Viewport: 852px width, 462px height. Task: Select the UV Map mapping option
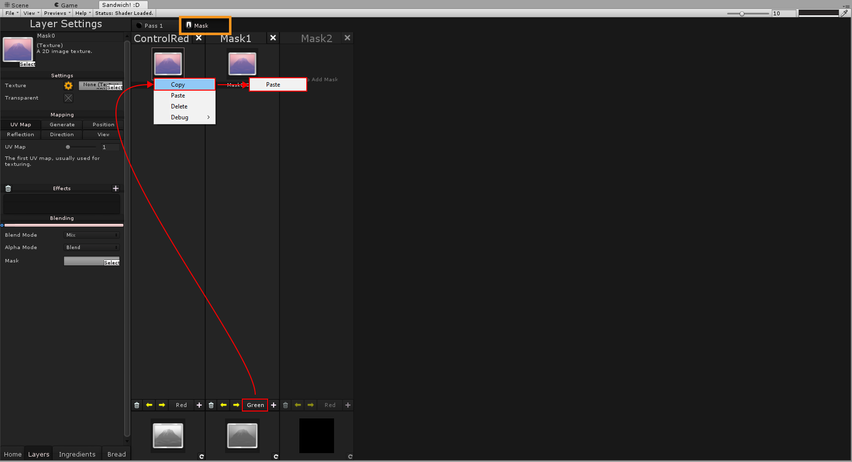(21, 125)
